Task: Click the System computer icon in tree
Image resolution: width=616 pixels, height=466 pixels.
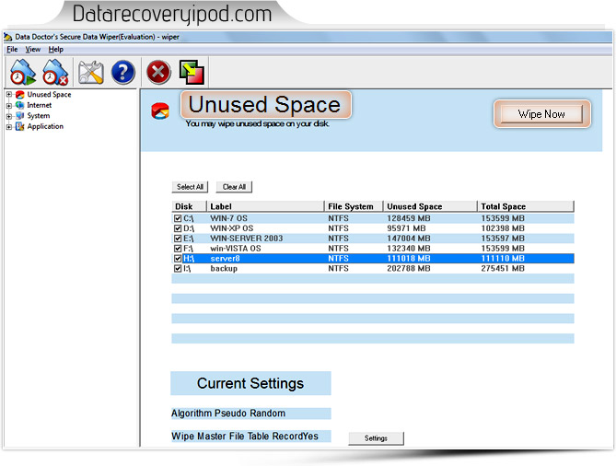Action: [x=19, y=116]
